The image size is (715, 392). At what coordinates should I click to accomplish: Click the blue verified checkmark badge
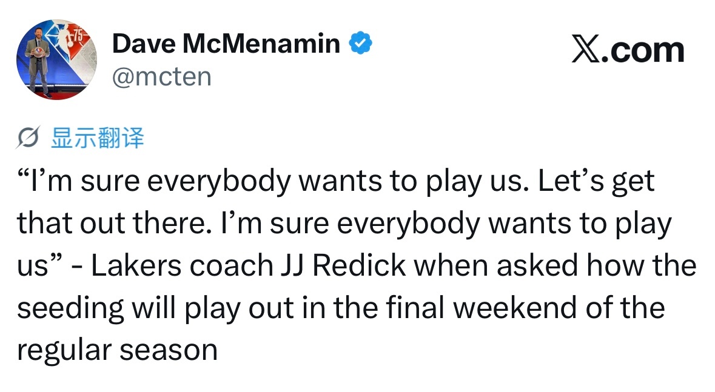coord(360,44)
